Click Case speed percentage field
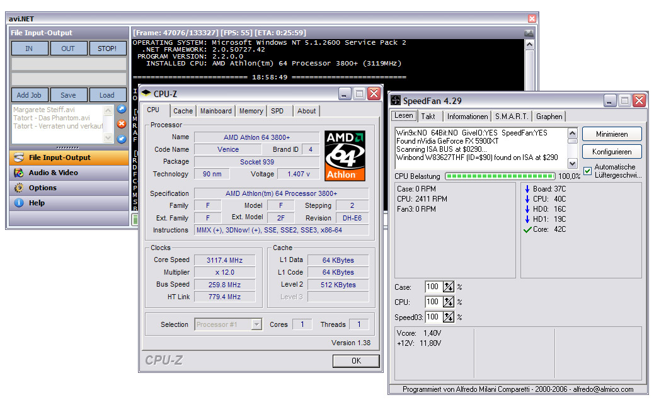Viewport: 654px width, 400px height. click(433, 287)
